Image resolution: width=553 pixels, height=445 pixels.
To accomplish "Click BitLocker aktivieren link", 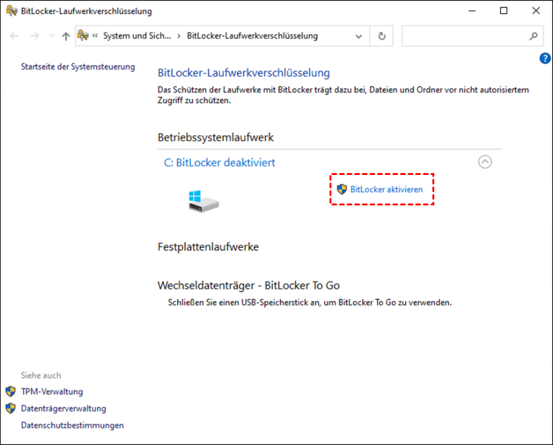I will pos(386,190).
